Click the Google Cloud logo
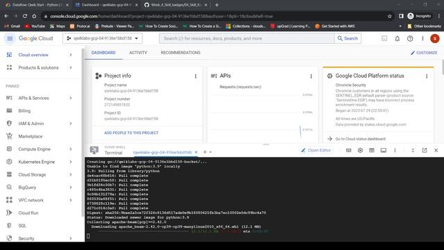Screen dimensions: 444x250 tap(35, 38)
